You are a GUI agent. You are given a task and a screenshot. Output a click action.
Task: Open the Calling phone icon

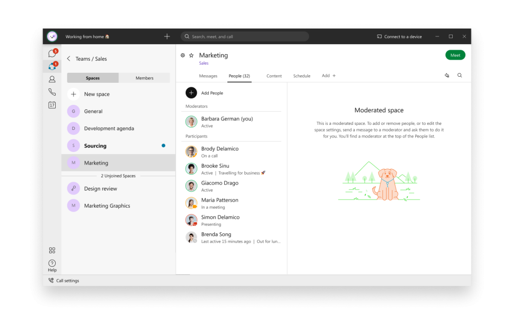pos(52,92)
